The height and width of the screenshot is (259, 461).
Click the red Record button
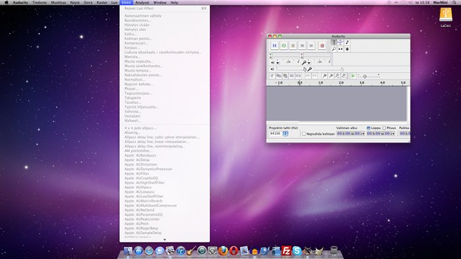[322, 45]
